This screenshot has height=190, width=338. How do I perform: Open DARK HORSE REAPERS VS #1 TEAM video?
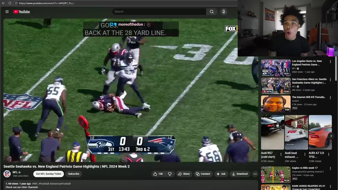pyautogui.click(x=308, y=187)
